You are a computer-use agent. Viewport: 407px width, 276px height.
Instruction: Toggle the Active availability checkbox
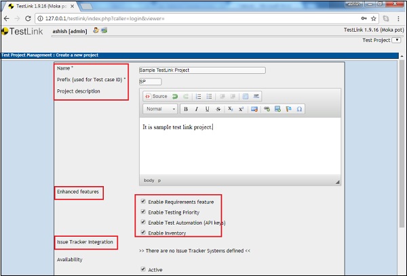click(143, 269)
